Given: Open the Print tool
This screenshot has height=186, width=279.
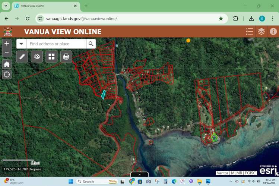Looking at the screenshot, I should [66, 57].
